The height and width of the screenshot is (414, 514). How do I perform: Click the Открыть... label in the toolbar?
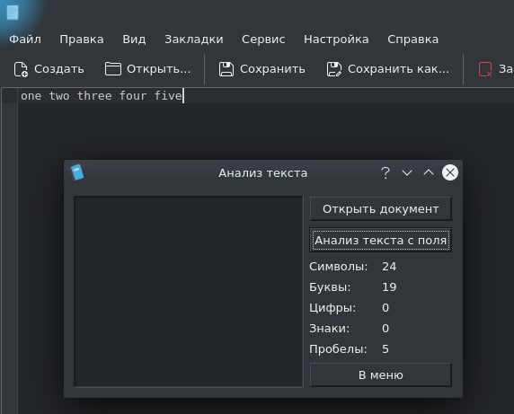(x=159, y=69)
